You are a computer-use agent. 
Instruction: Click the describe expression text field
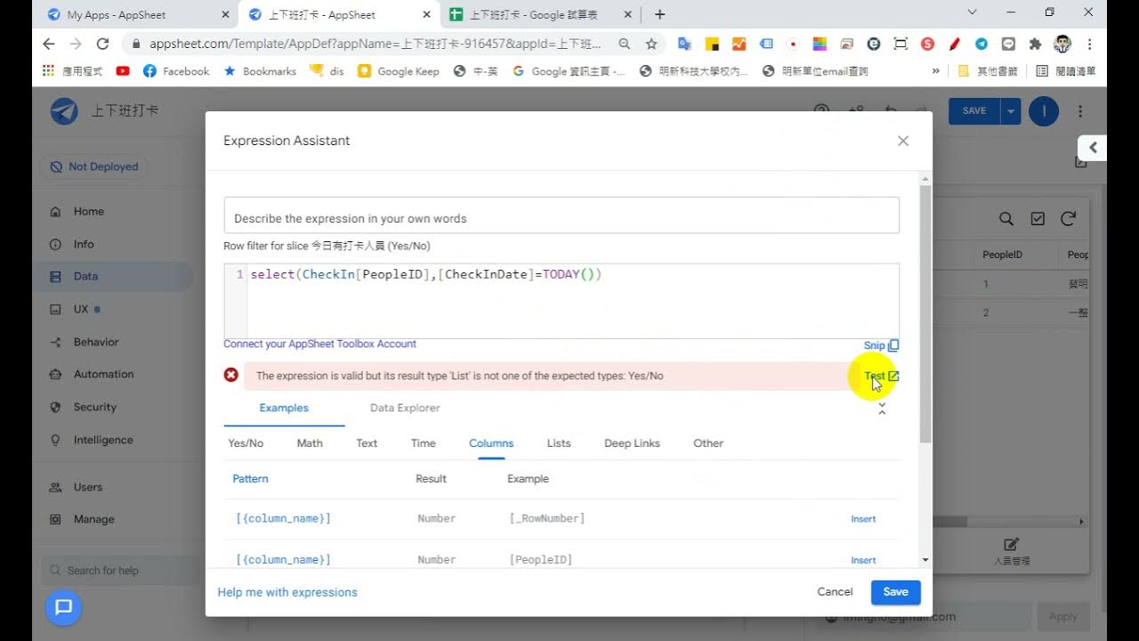coord(561,218)
